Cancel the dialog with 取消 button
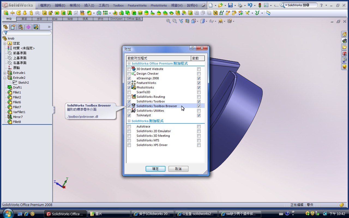The image size is (349, 218). click(x=178, y=169)
